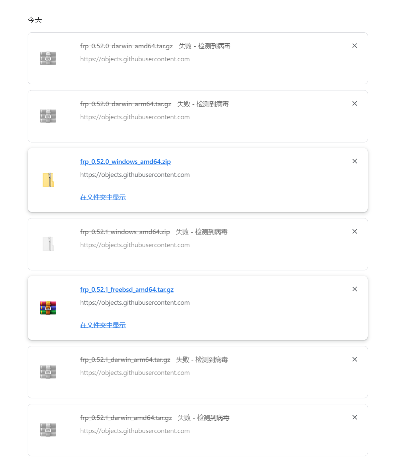
Task: Open frp_0.52.1_freebsd_amd64.tar.gz download link
Action: [x=127, y=289]
